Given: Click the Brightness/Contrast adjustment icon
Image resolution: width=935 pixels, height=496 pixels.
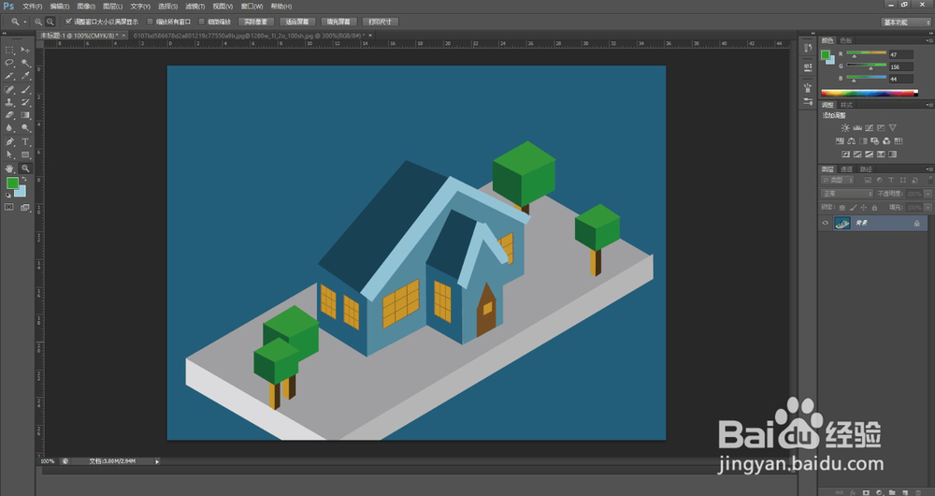Looking at the screenshot, I should pyautogui.click(x=845, y=127).
